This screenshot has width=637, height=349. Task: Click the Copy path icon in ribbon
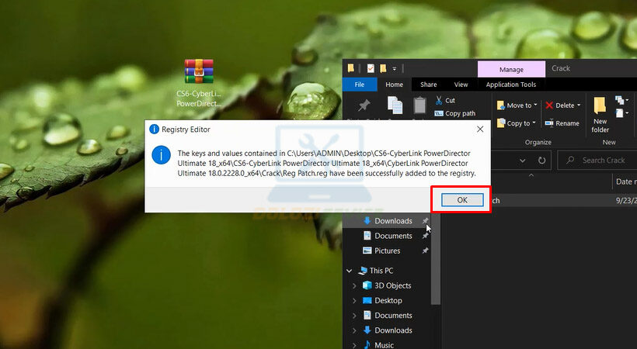tap(439, 113)
